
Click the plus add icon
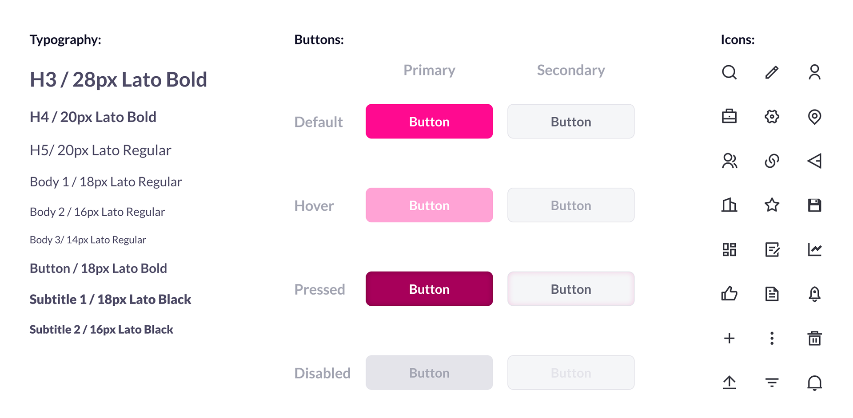(729, 338)
